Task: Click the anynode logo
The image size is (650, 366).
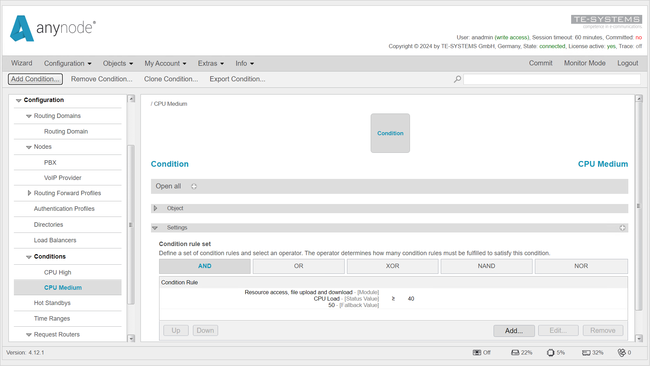Action: tap(52, 28)
